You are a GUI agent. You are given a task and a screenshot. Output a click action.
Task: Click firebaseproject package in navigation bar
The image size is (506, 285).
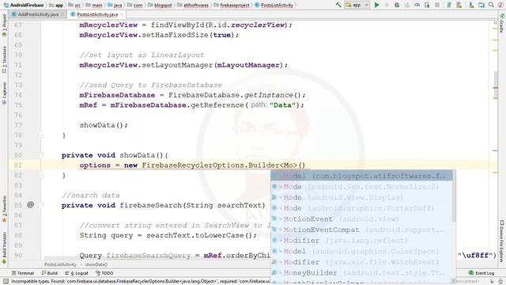coord(232,6)
